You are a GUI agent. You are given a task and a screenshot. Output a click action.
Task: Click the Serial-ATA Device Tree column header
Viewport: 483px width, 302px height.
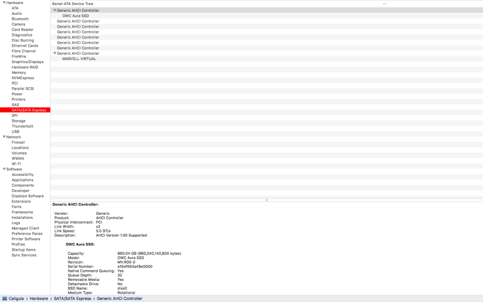point(72,4)
